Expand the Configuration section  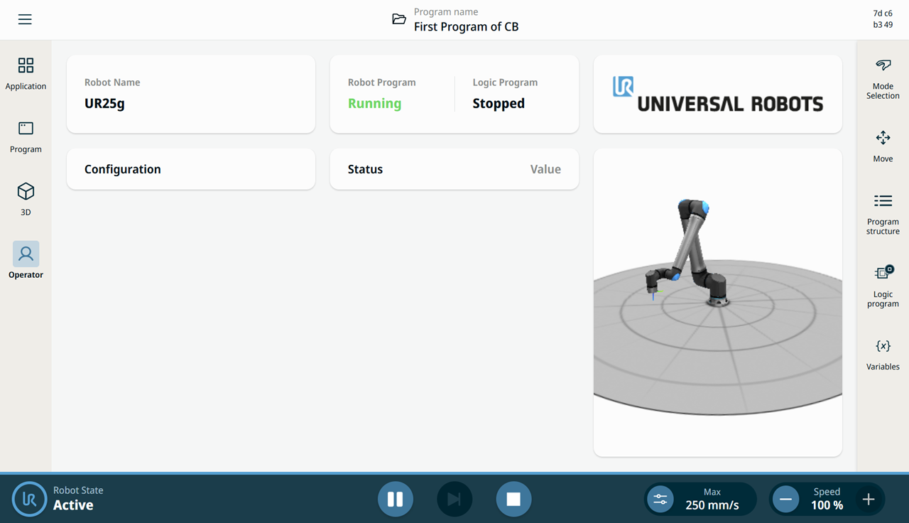191,169
